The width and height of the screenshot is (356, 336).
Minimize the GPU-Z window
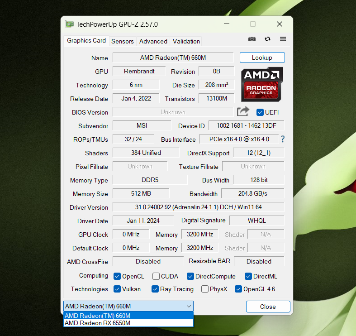(227, 24)
